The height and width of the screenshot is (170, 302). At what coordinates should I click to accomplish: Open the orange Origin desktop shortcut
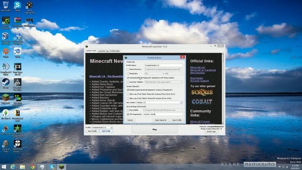(x=6, y=52)
